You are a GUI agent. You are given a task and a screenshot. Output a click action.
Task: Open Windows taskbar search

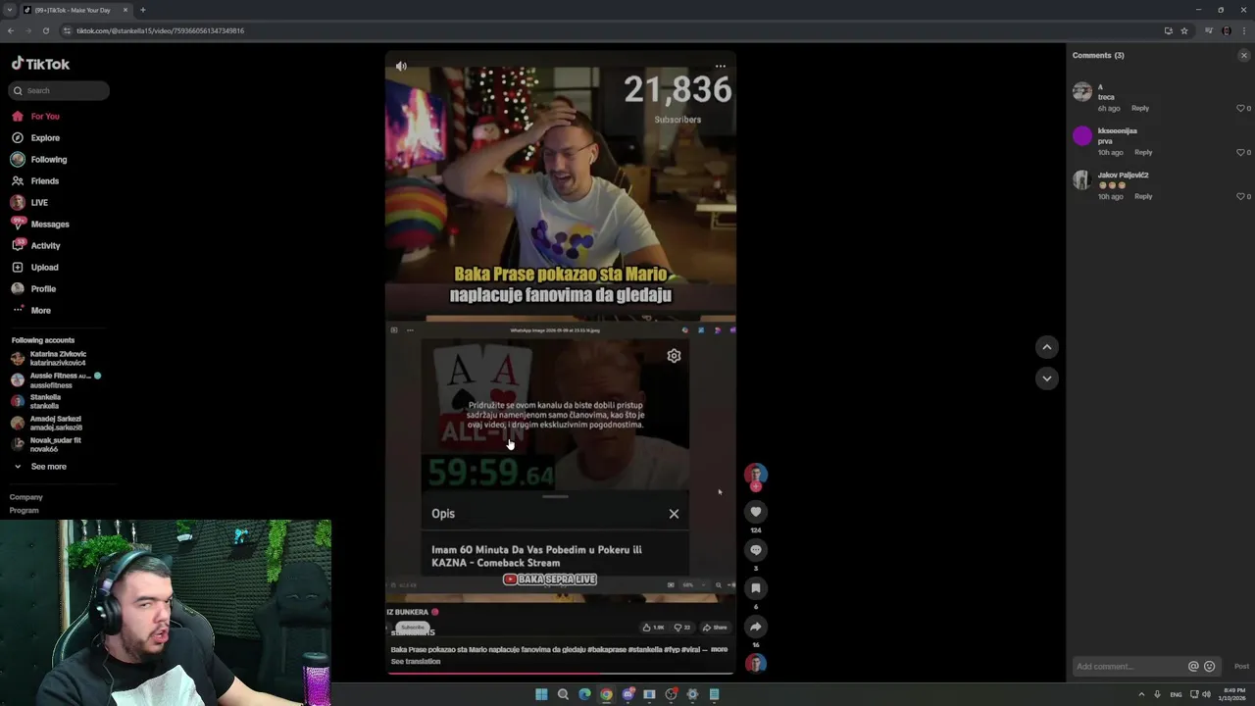(563, 694)
